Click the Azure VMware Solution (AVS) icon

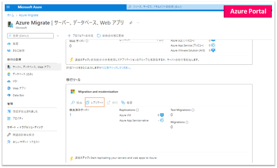point(213,50)
